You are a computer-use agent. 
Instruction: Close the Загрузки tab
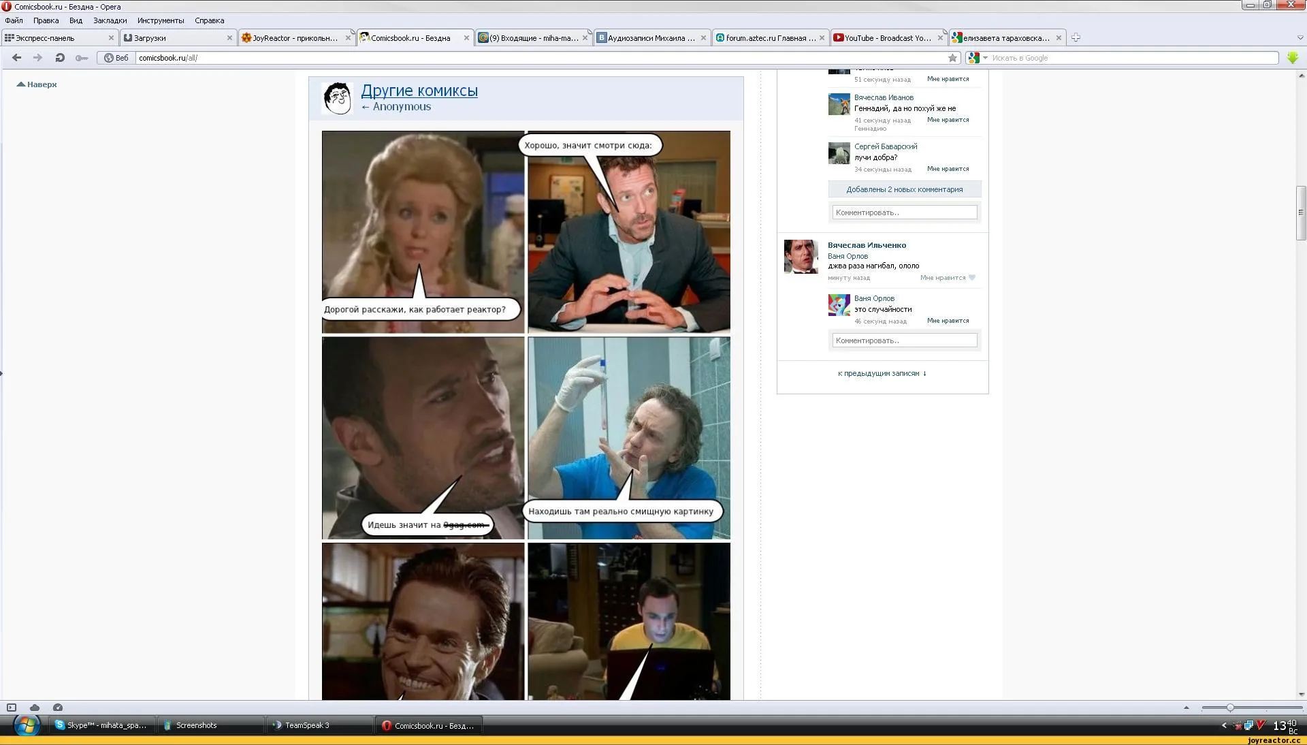point(229,38)
